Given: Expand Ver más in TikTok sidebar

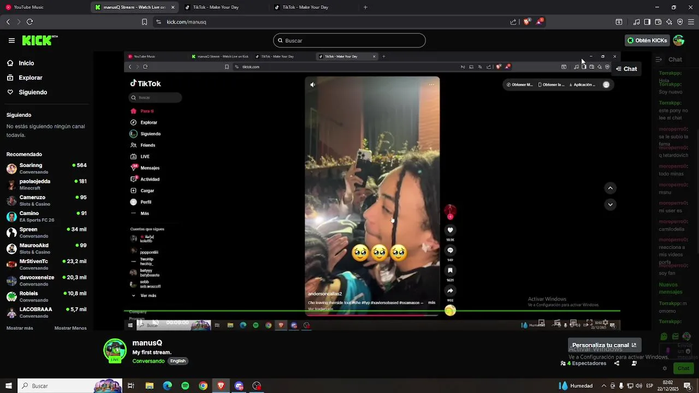Looking at the screenshot, I should [144, 296].
